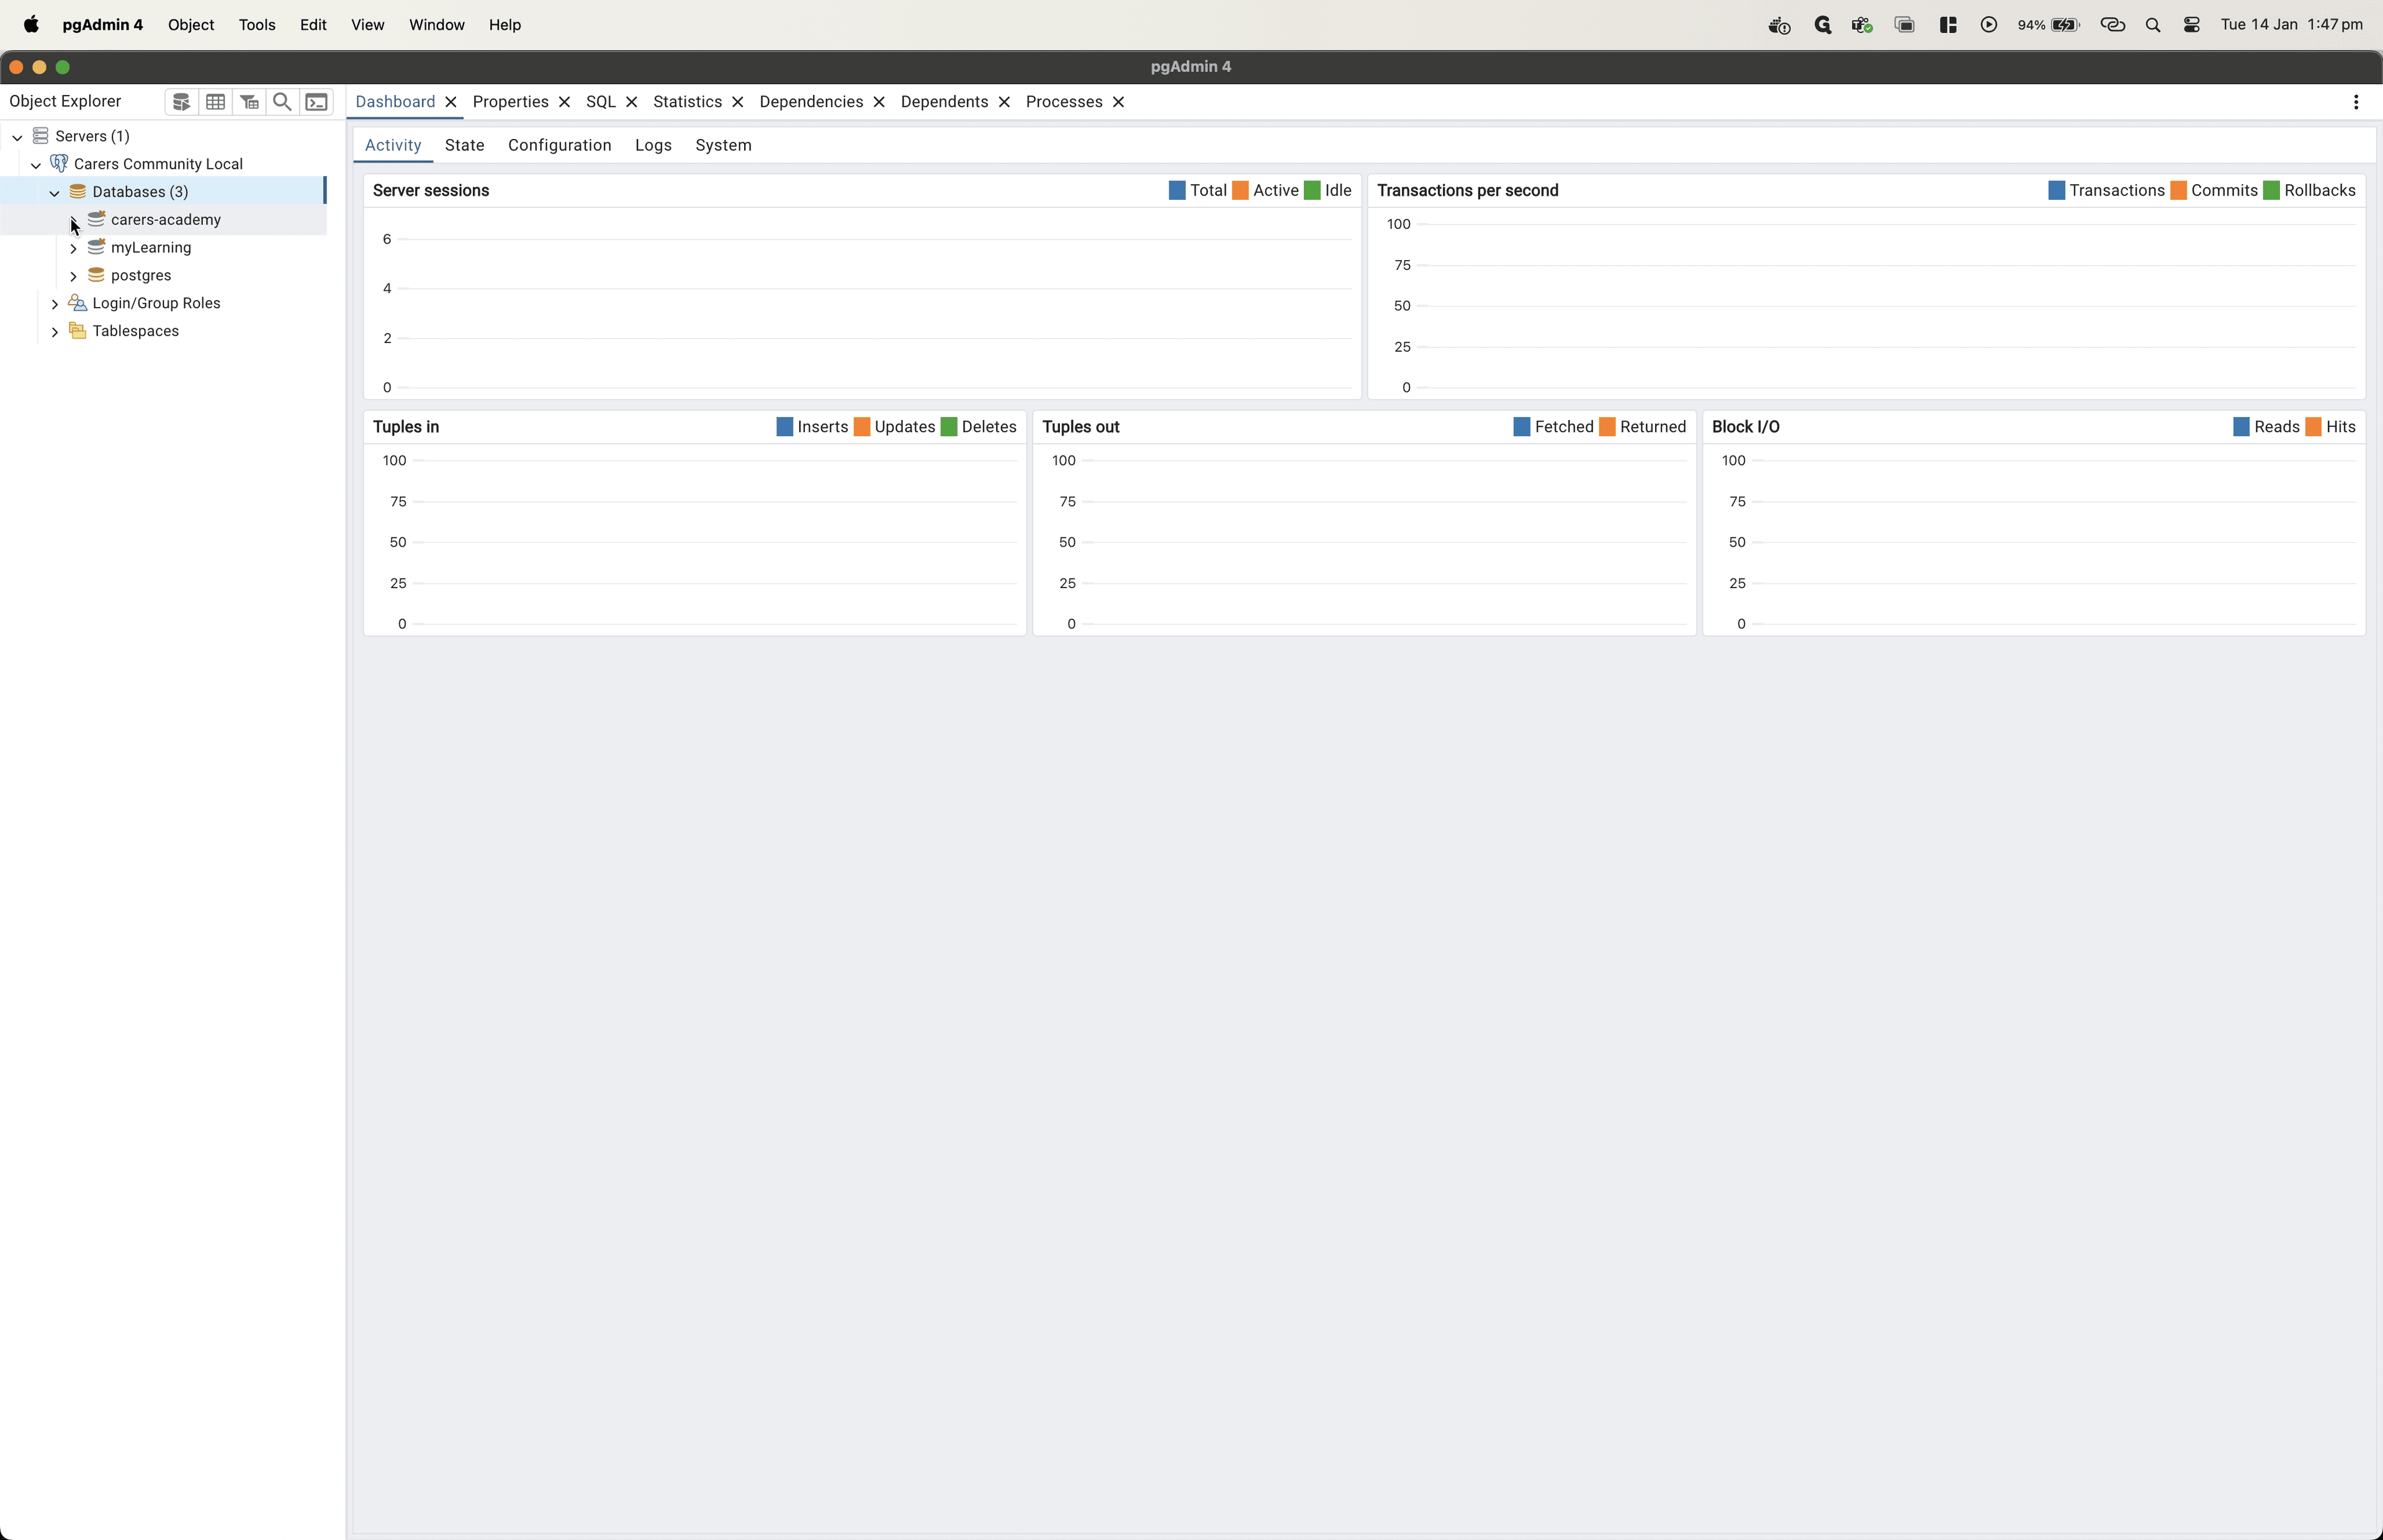Expand the postgres database node
Image resolution: width=2383 pixels, height=1540 pixels.
(x=73, y=276)
